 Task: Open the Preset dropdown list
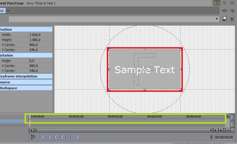click(217, 19)
